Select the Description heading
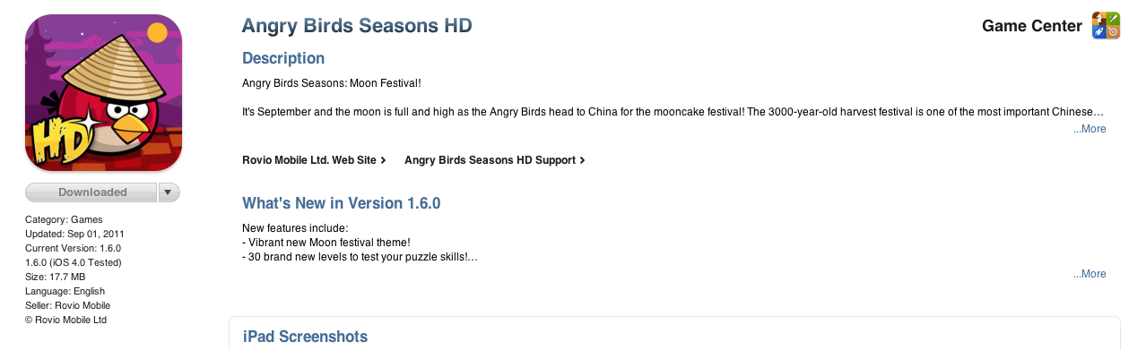The image size is (1129, 350). pyautogui.click(x=283, y=58)
